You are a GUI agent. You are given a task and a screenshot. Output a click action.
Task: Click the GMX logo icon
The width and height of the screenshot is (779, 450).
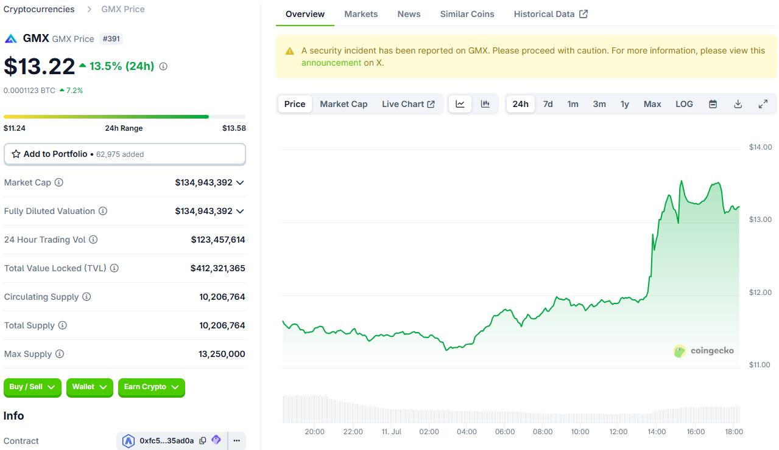point(10,38)
